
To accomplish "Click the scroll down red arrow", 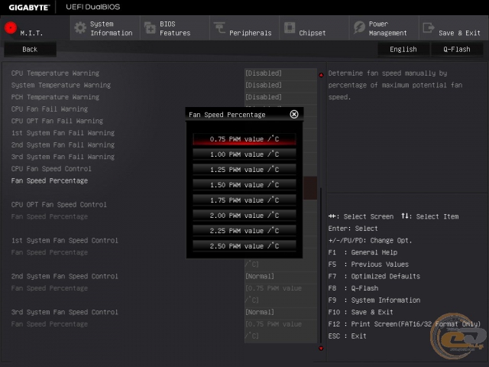I will pyautogui.click(x=321, y=349).
